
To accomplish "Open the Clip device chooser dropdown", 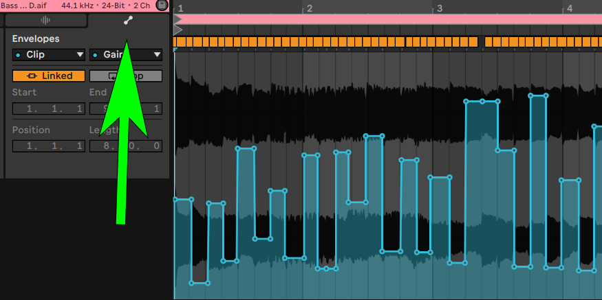I will [x=48, y=55].
